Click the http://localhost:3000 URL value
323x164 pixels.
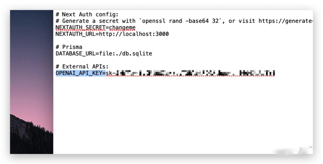(x=134, y=34)
